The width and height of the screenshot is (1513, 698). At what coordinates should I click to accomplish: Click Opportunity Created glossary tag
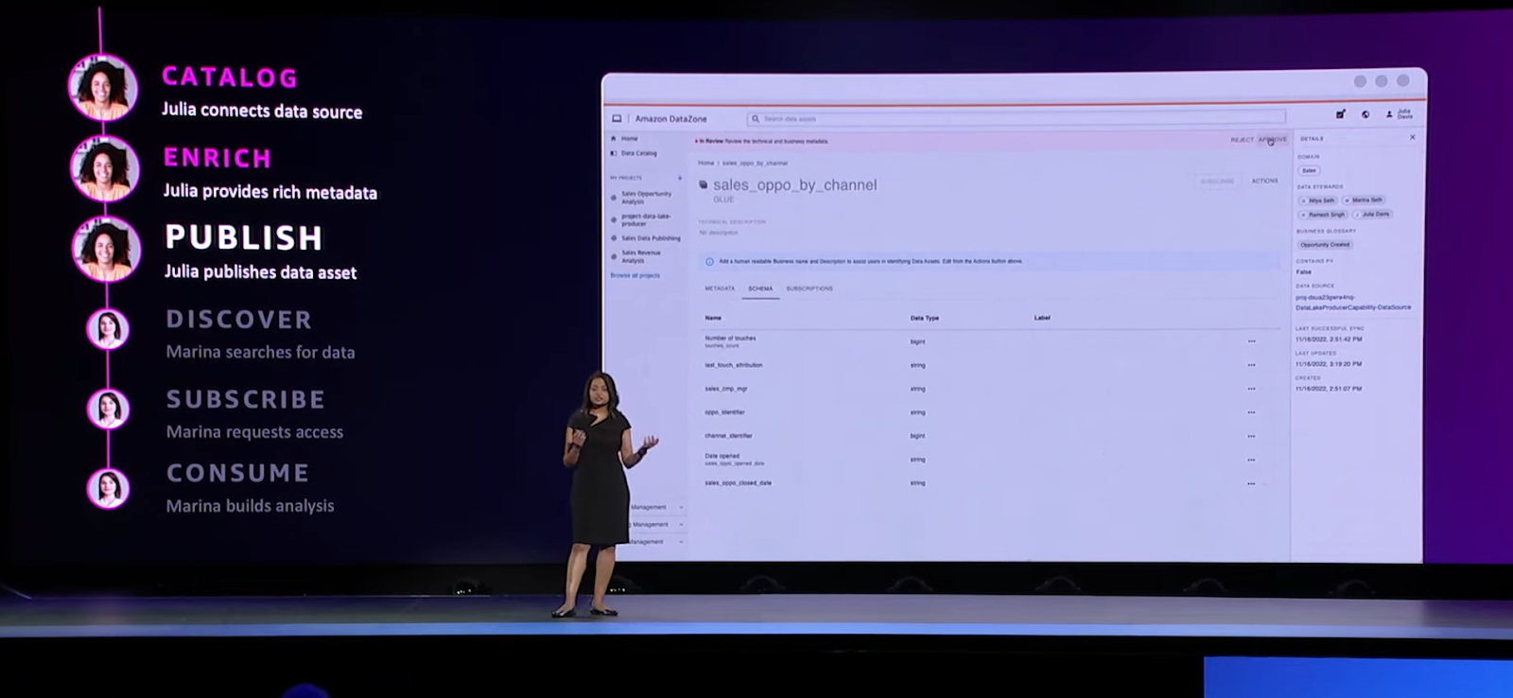click(x=1325, y=245)
